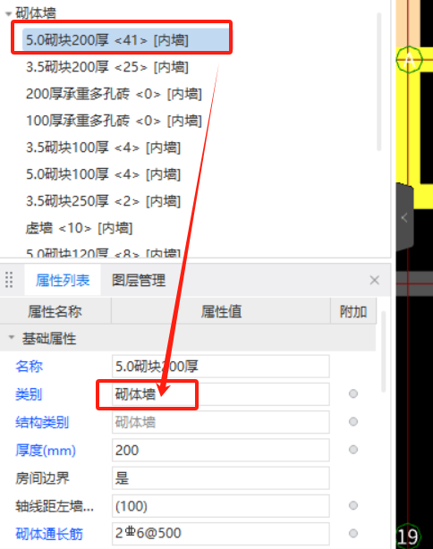Select the 3.5砌块100厚 <4> wall item
This screenshot has height=549, width=433.
coord(104,148)
